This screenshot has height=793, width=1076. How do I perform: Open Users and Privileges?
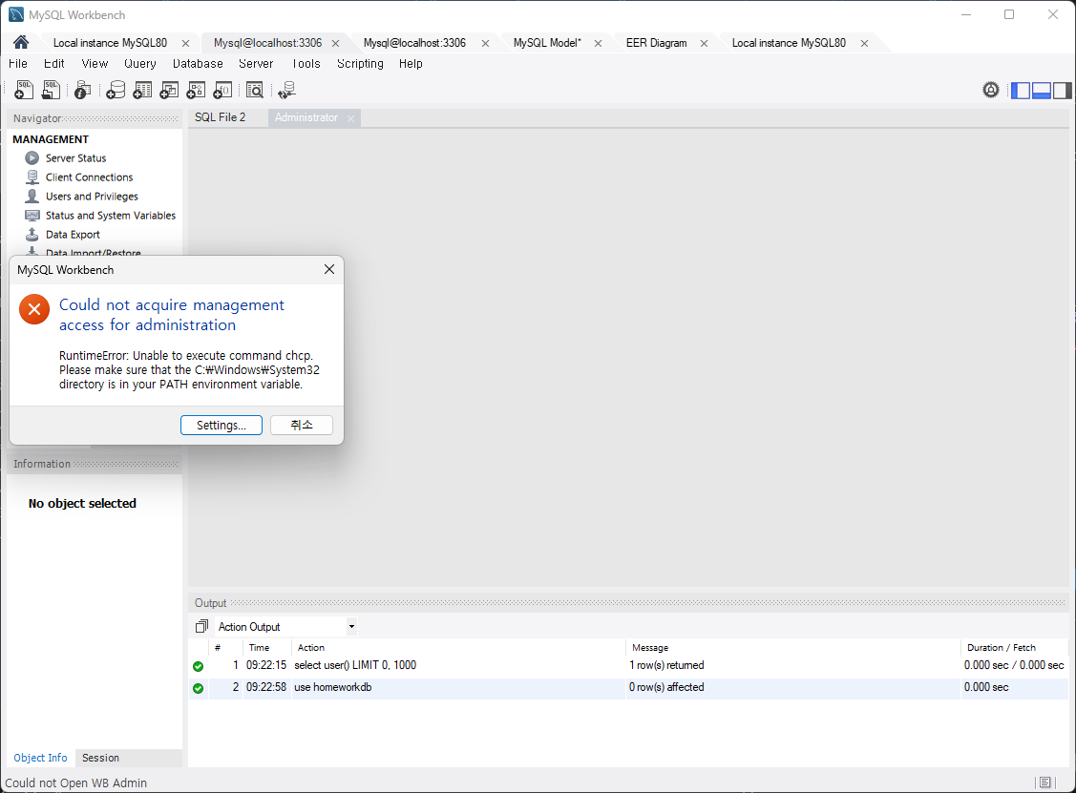[92, 197]
